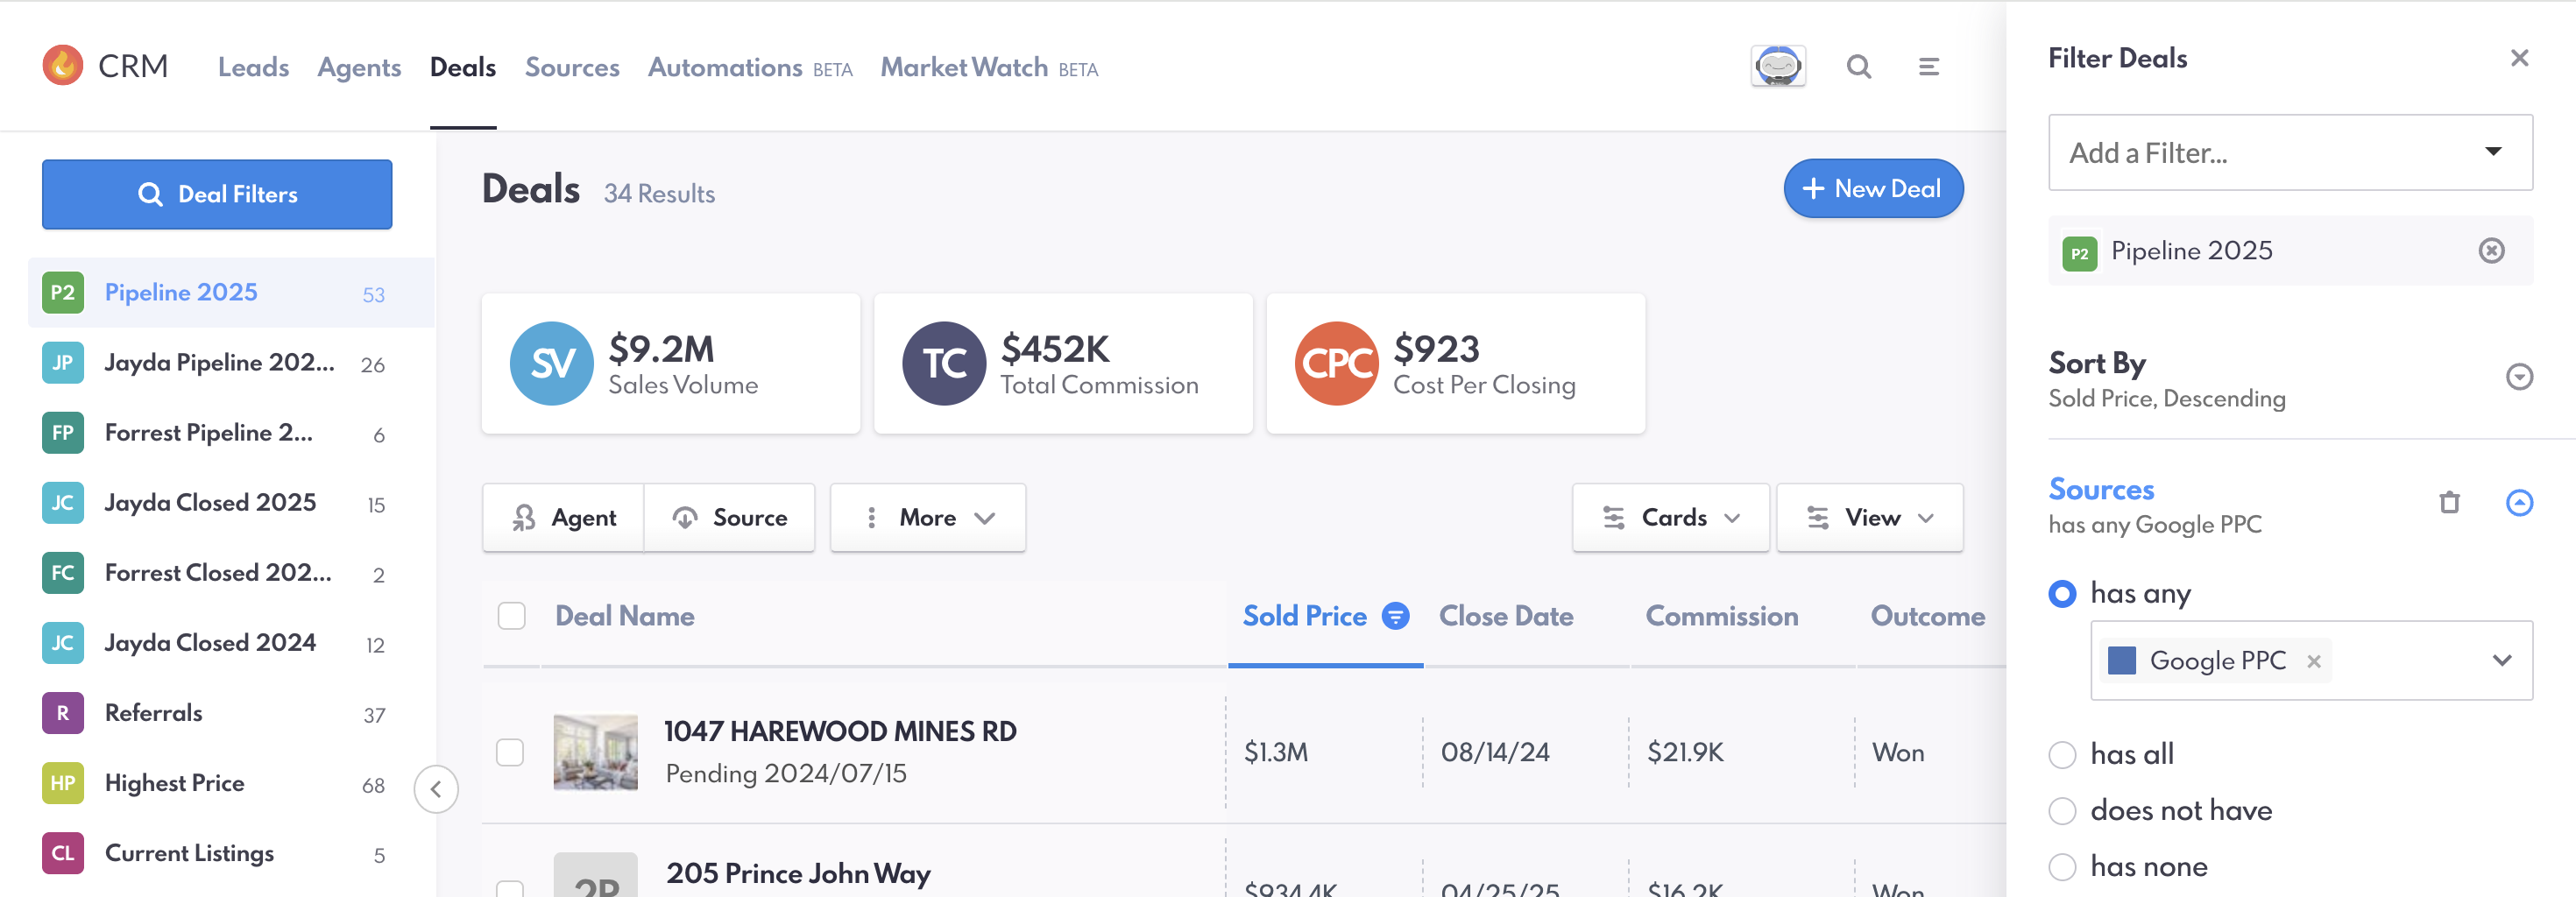Delete the Sources filter with trash icon
The image size is (2576, 897).
tap(2449, 502)
